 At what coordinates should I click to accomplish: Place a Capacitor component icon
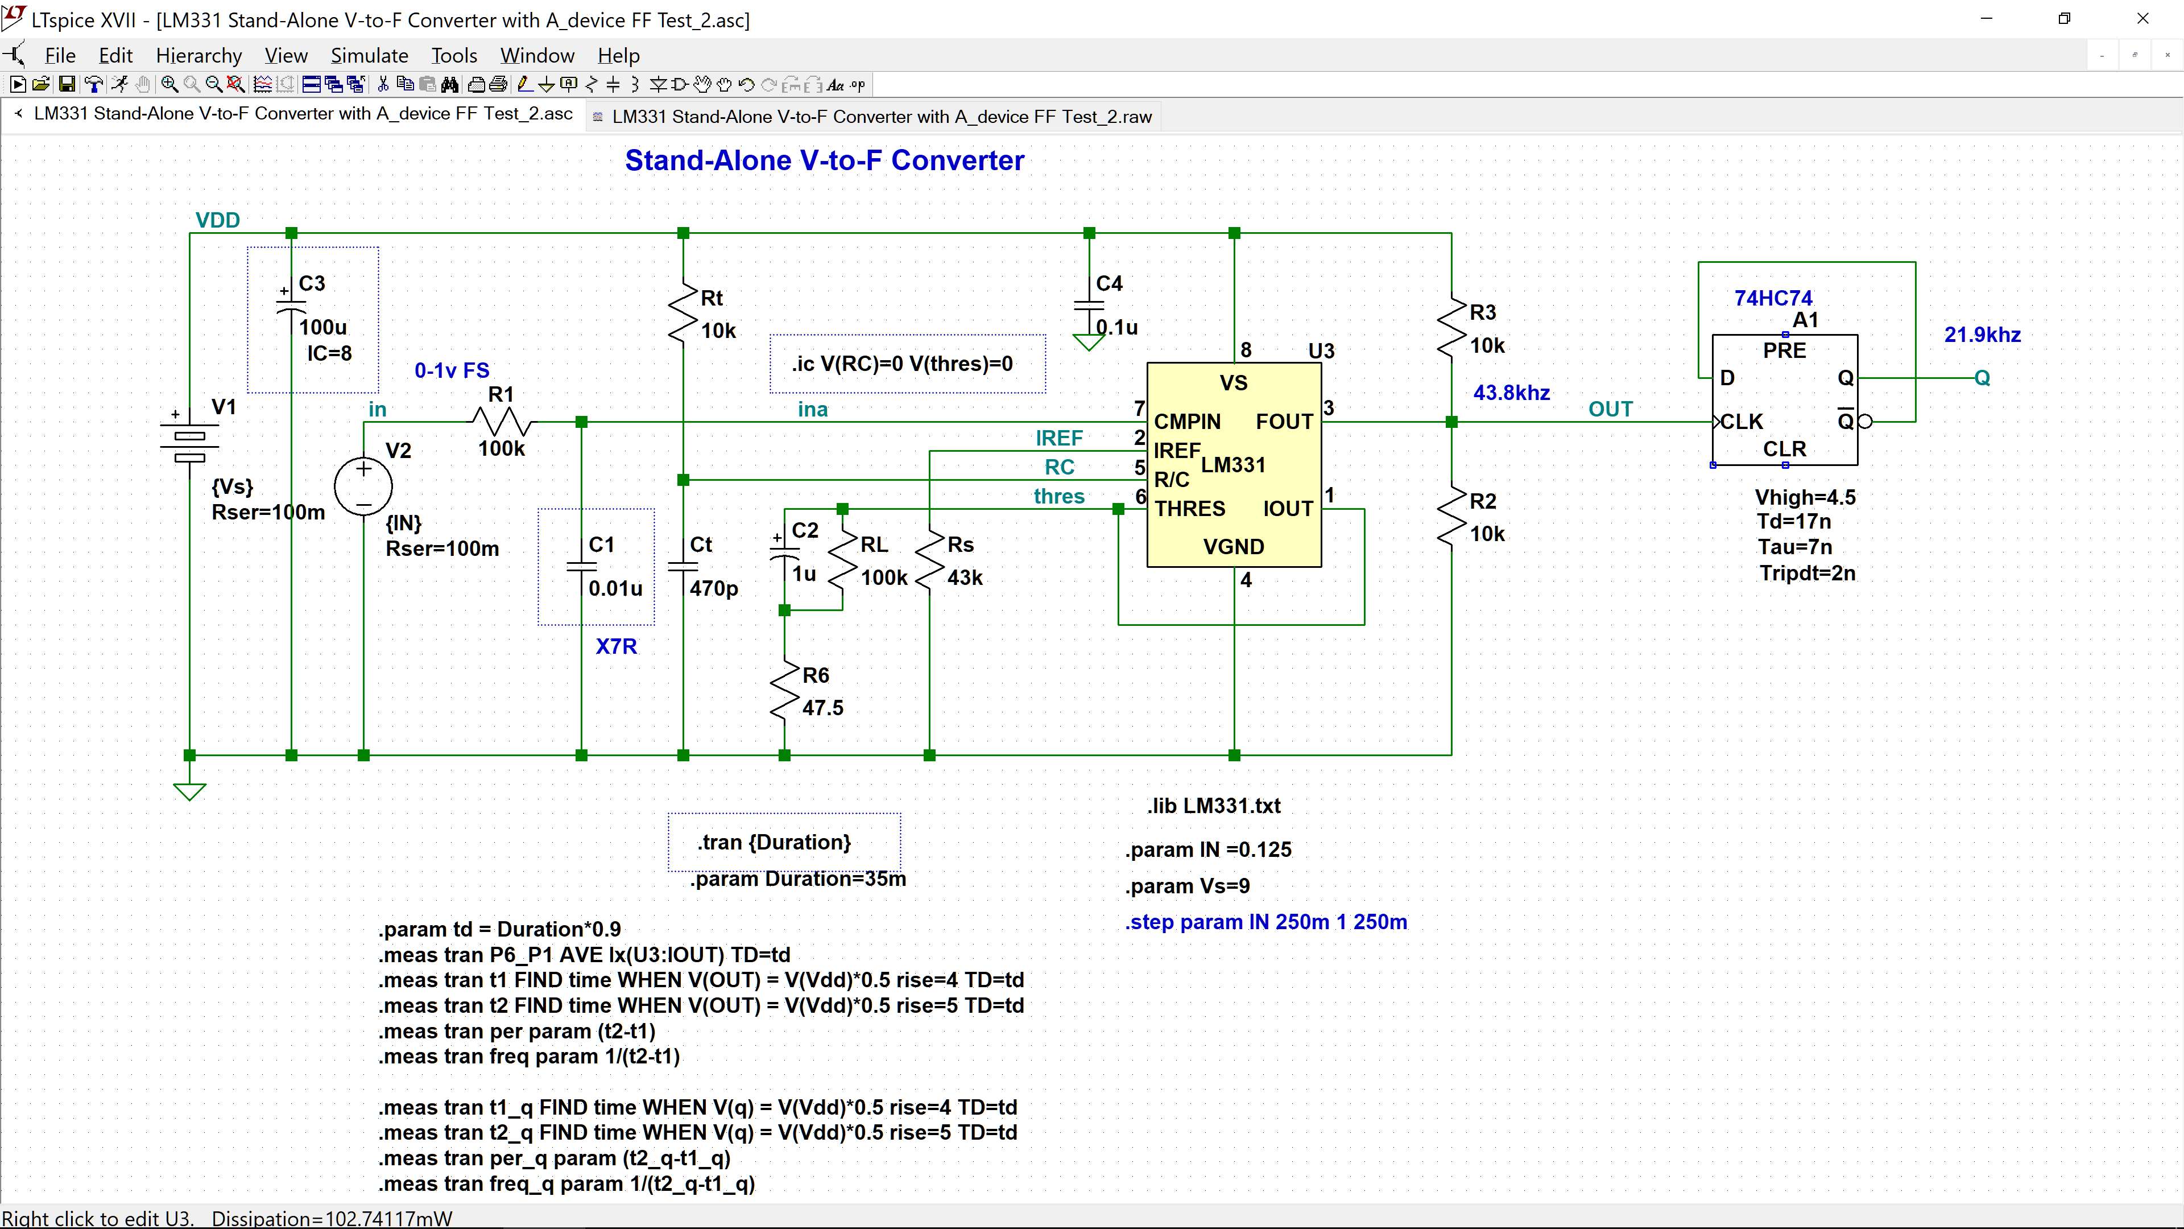click(613, 85)
